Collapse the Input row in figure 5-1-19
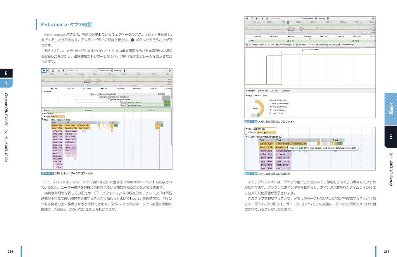Image resolution: width=397 pixels, height=257 pixels. click(249, 132)
